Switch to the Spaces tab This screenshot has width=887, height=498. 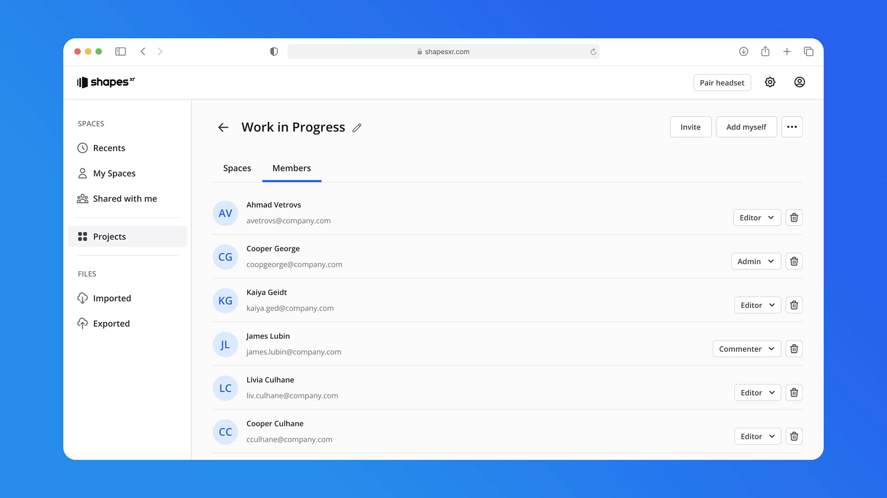pos(237,168)
